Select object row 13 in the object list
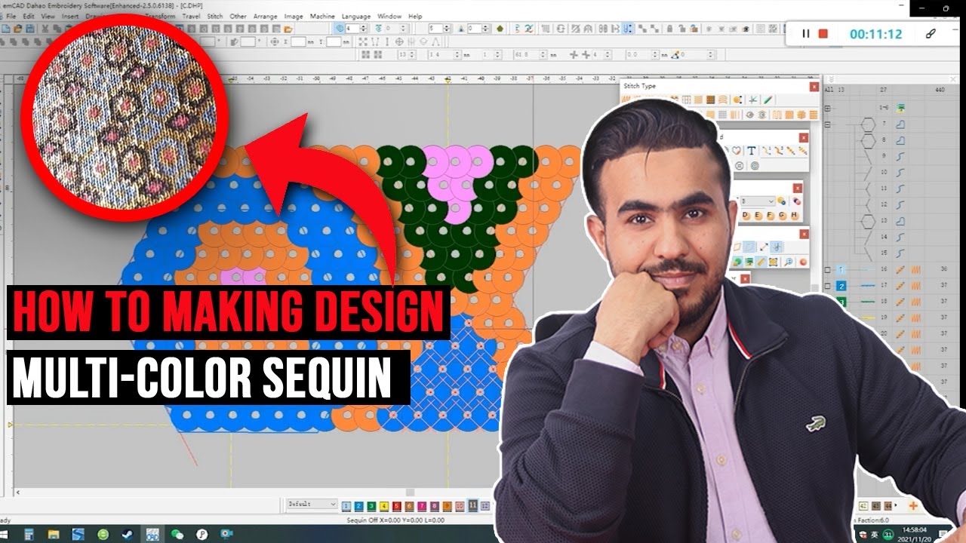The width and height of the screenshot is (966, 543). [891, 220]
